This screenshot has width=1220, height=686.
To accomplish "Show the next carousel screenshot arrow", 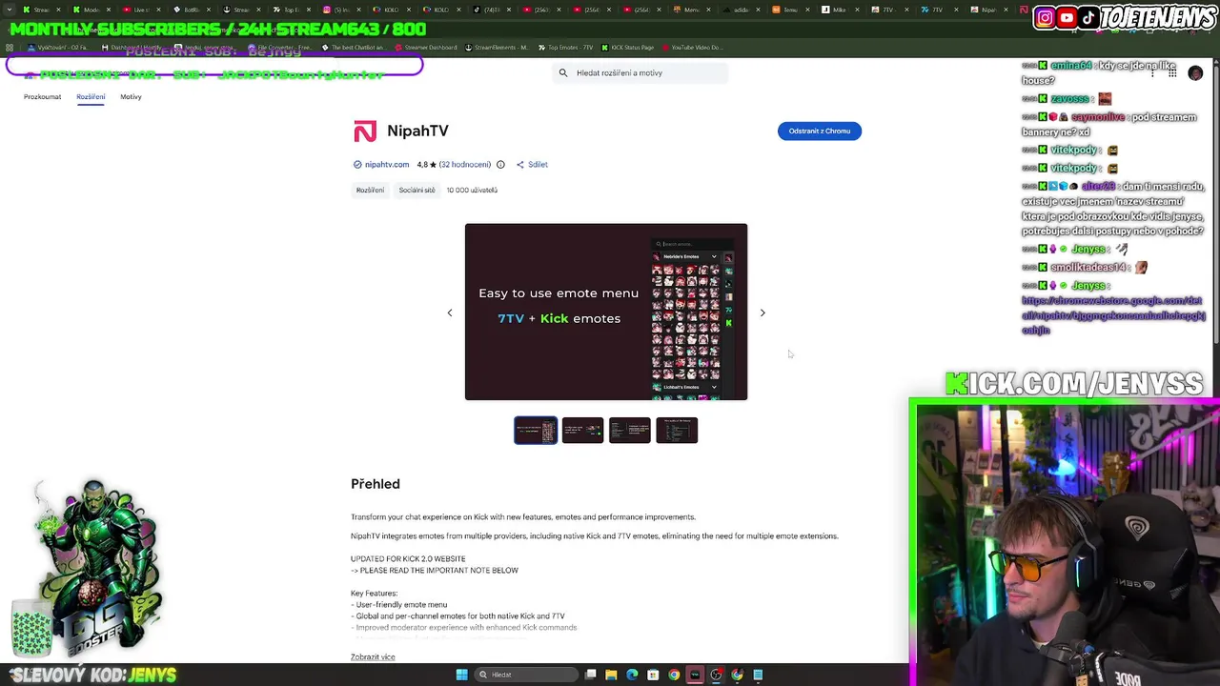I will pyautogui.click(x=762, y=313).
